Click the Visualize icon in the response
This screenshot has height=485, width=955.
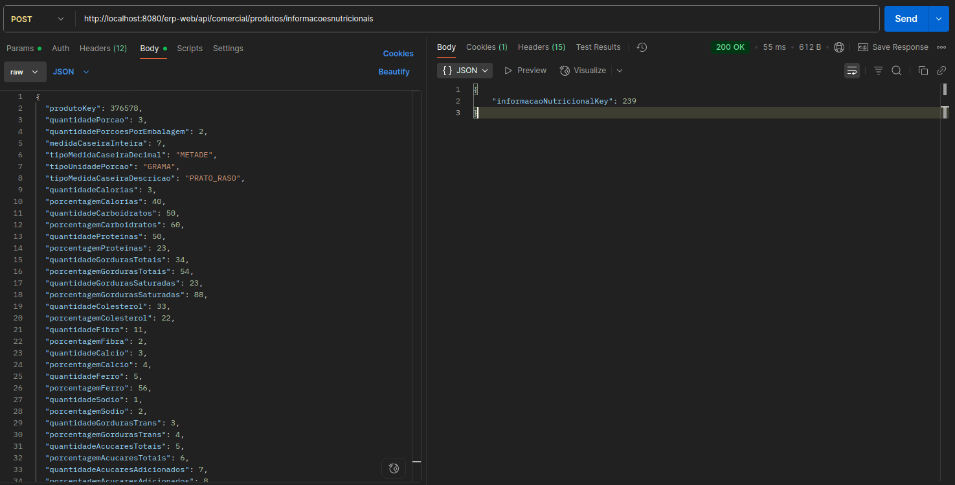583,71
